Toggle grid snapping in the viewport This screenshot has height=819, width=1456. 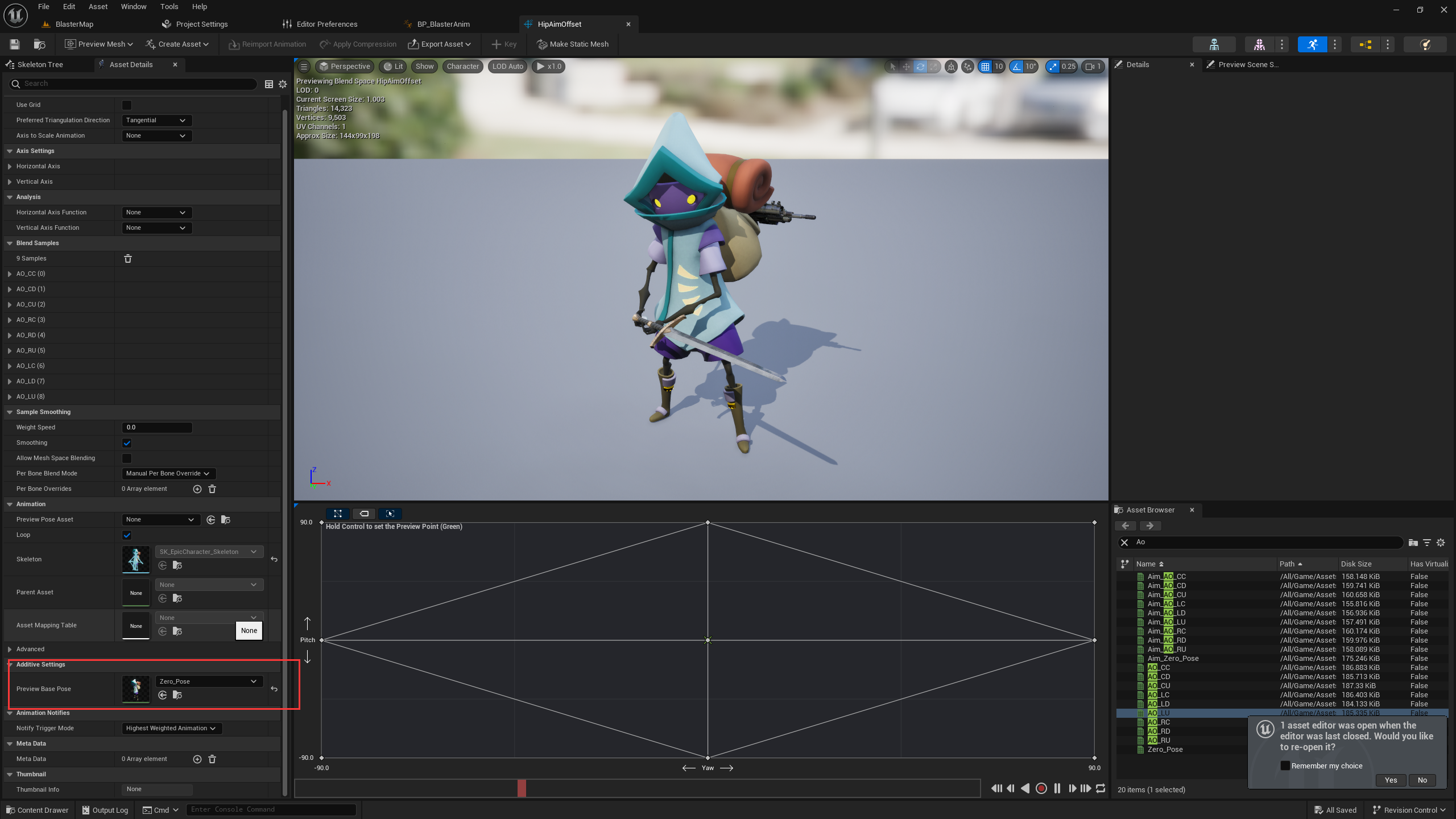(x=985, y=67)
